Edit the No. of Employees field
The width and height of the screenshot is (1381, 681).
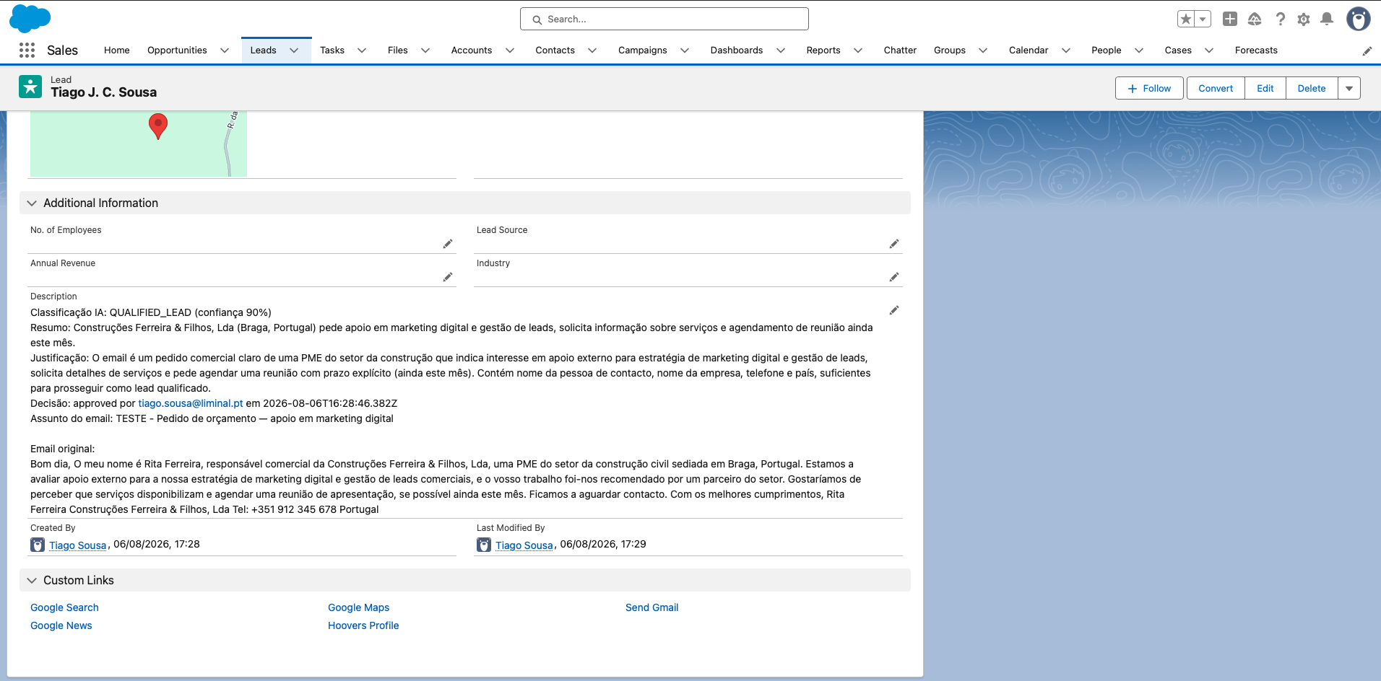[x=448, y=244]
